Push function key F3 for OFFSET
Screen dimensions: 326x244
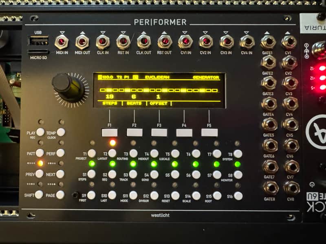159,133
